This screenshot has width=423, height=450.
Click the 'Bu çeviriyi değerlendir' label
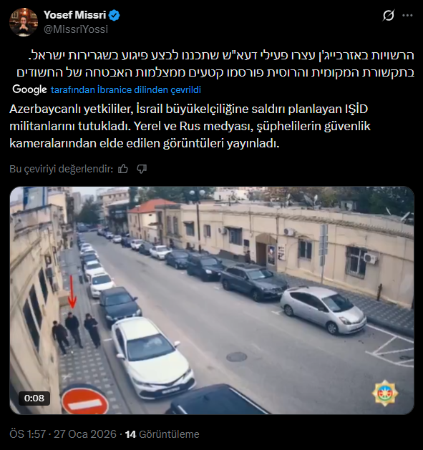coord(61,169)
